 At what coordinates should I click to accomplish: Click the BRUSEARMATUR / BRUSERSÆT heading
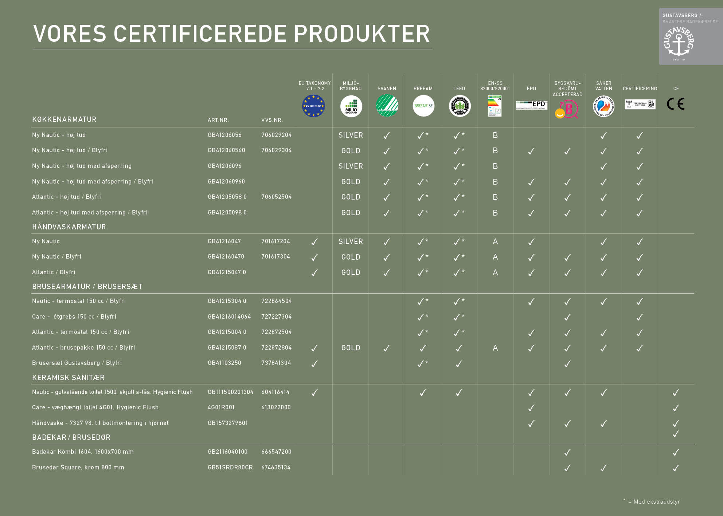click(x=87, y=287)
